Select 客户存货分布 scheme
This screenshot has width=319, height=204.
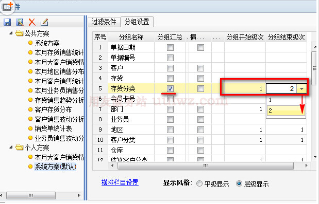tap(53, 109)
